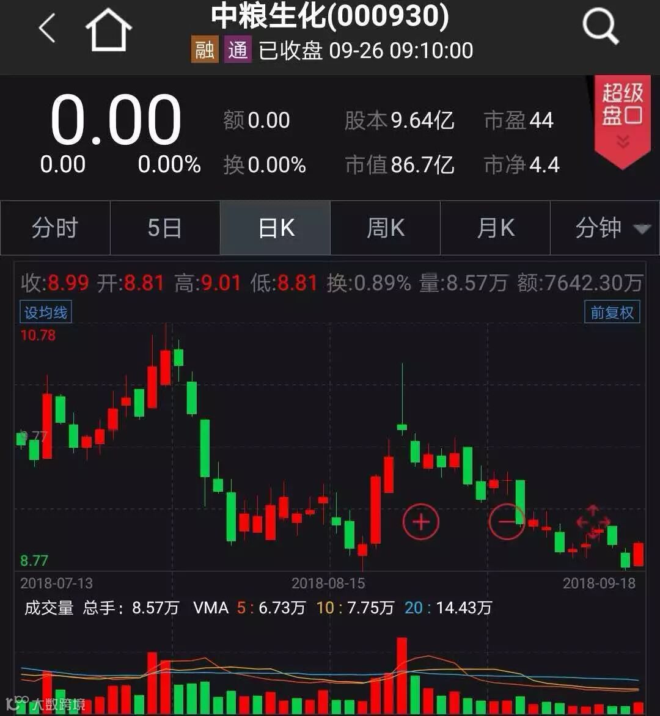Go to home via house icon
Screen dimensions: 660x716
[x=108, y=29]
